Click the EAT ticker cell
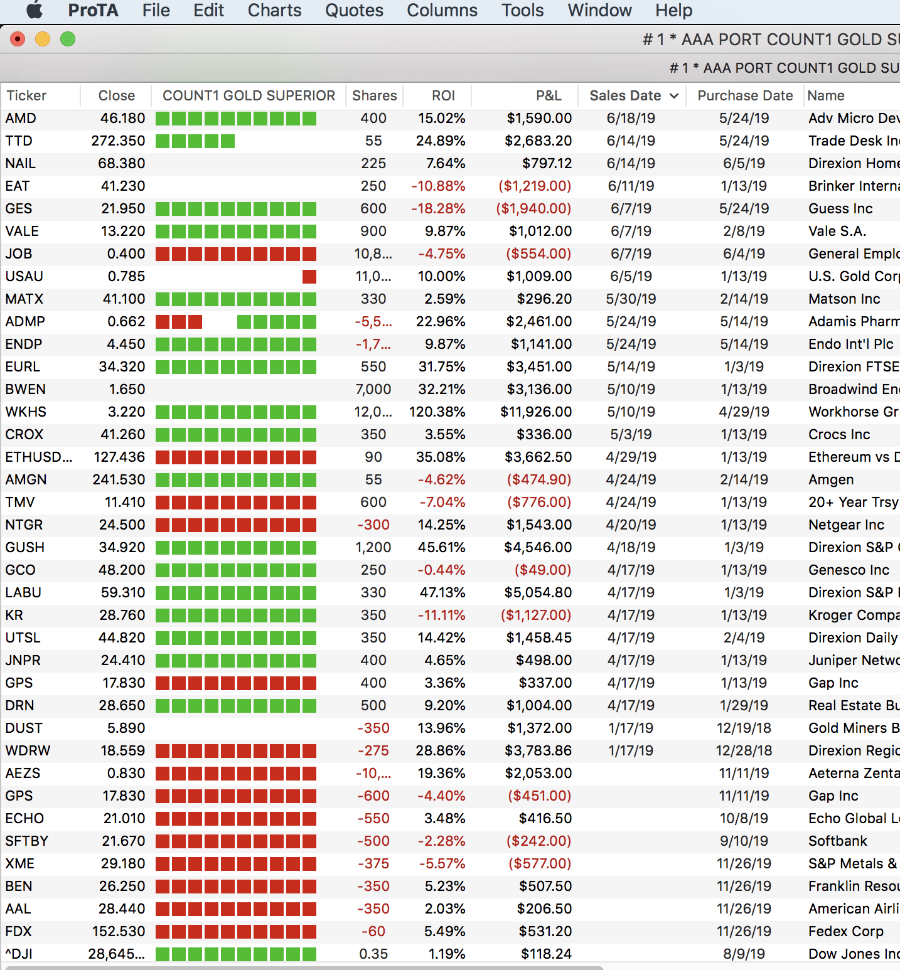Image resolution: width=900 pixels, height=970 pixels. (18, 186)
